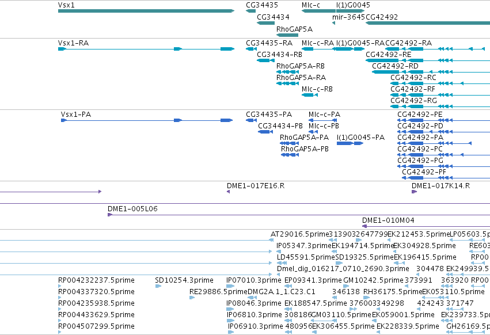This screenshot has width=490, height=335.
Task: Select the RhoGAP5A gene label
Action: 294,29
